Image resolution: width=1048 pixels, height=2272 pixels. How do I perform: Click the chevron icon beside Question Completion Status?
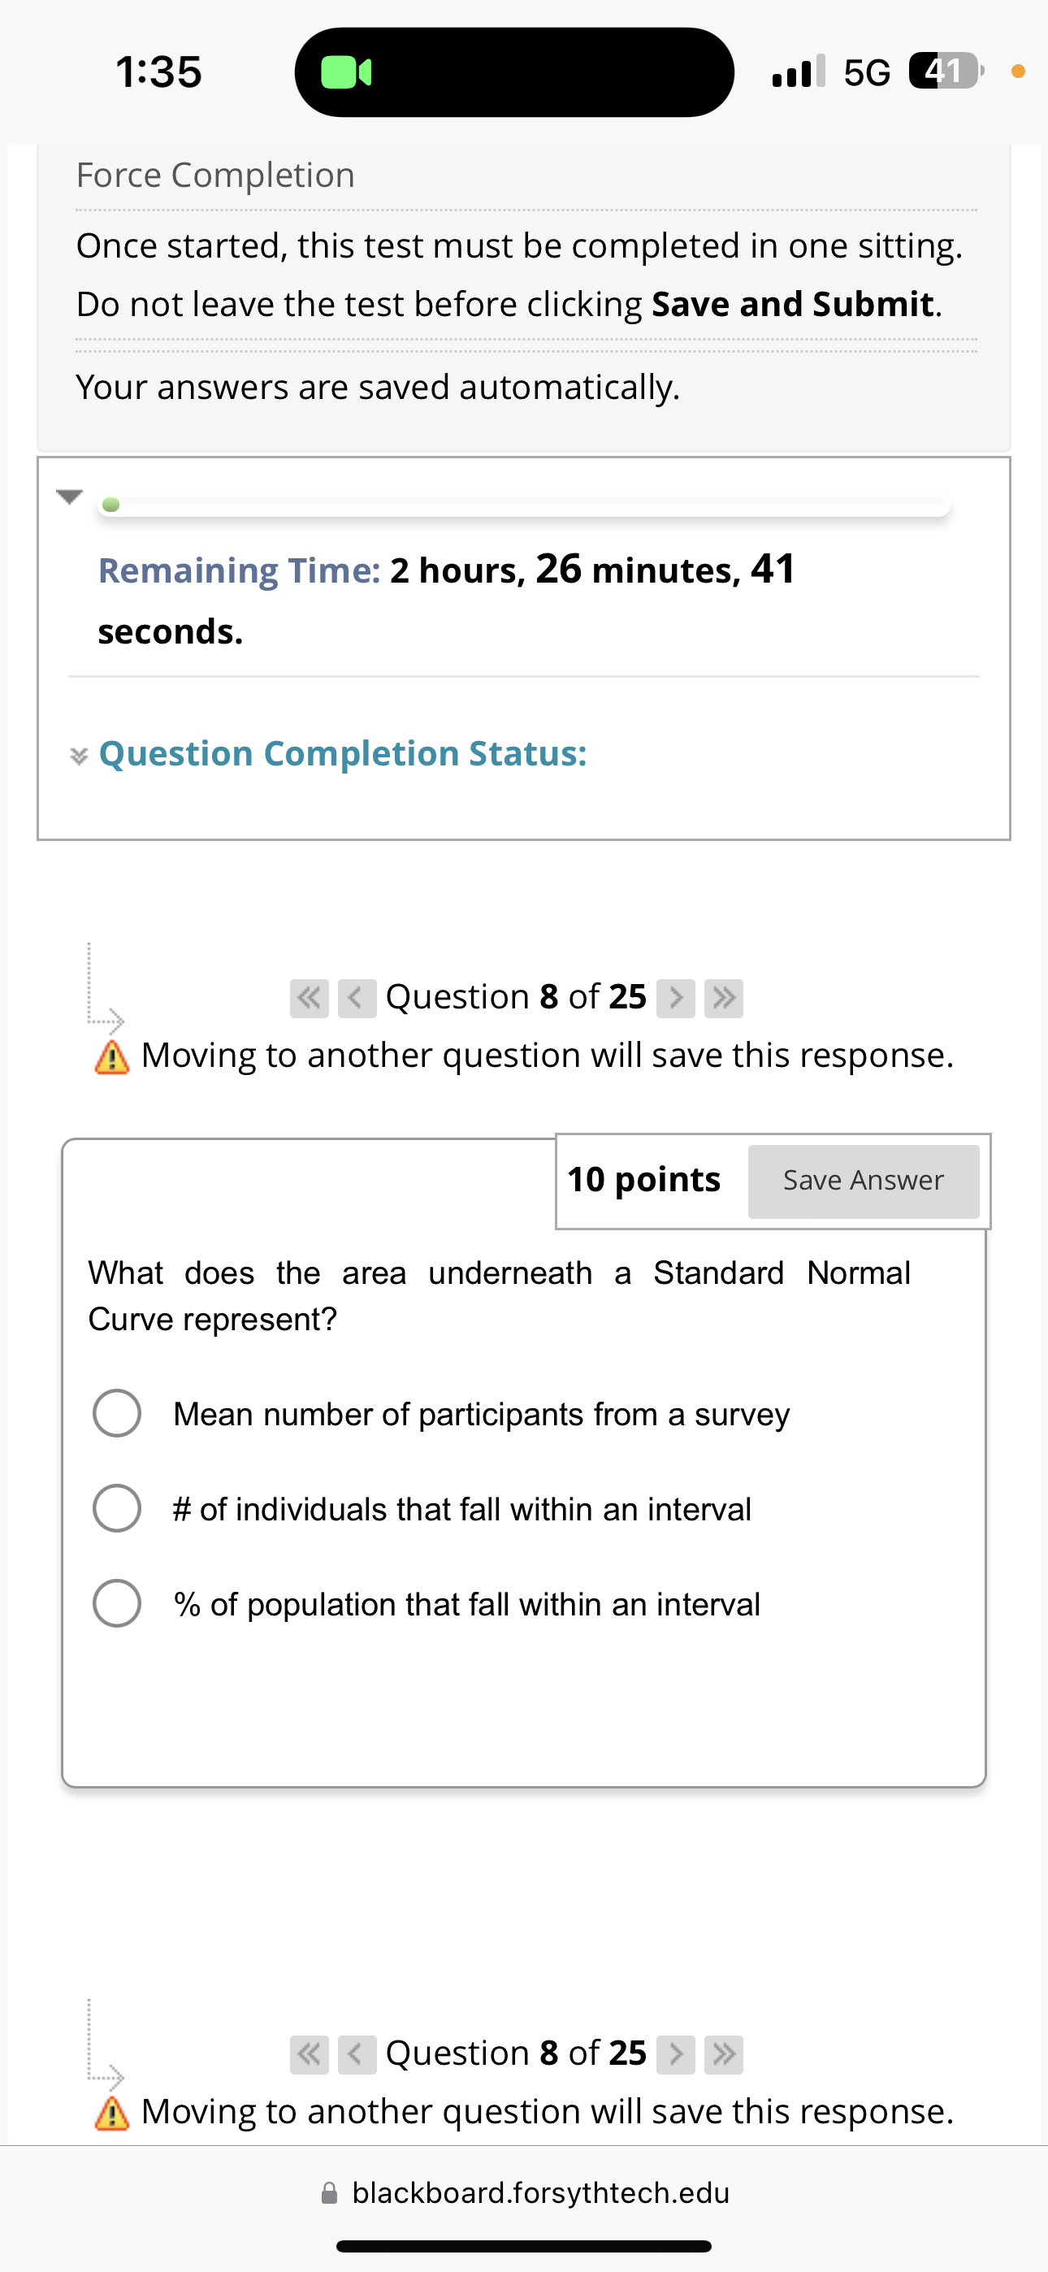coord(79,755)
